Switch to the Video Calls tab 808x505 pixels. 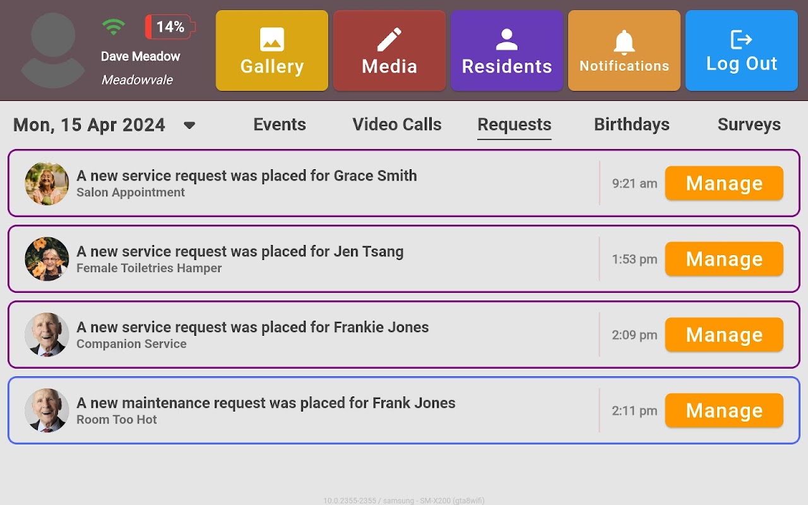pyautogui.click(x=397, y=124)
